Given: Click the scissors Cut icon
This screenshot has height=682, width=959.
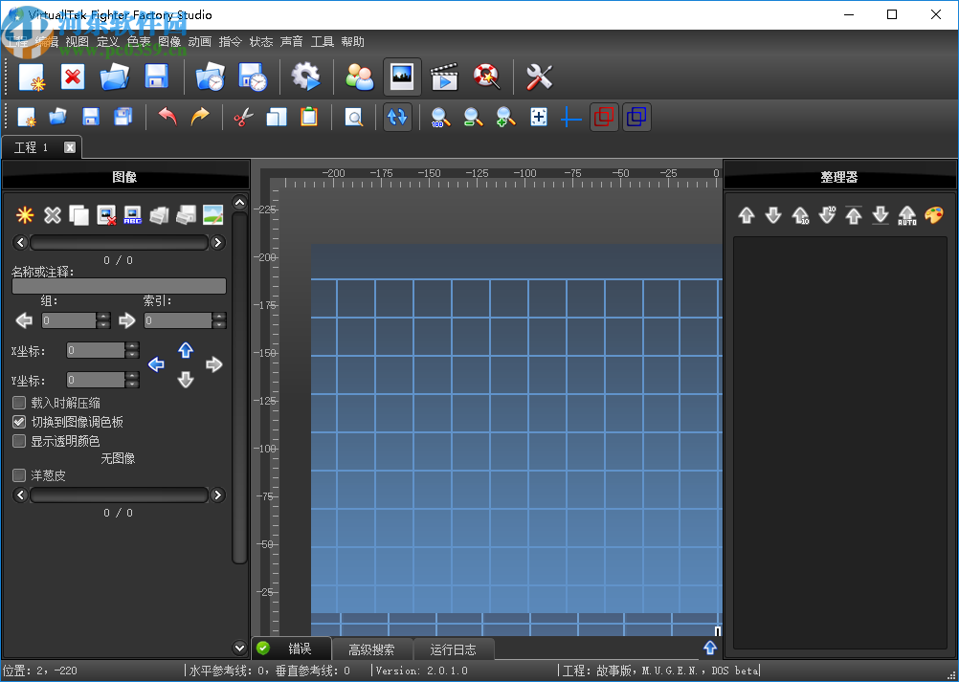Looking at the screenshot, I should click(243, 117).
